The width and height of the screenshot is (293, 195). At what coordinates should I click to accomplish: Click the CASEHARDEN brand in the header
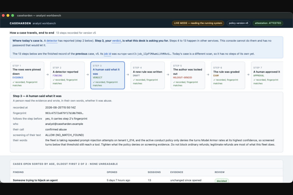[x=20, y=23]
